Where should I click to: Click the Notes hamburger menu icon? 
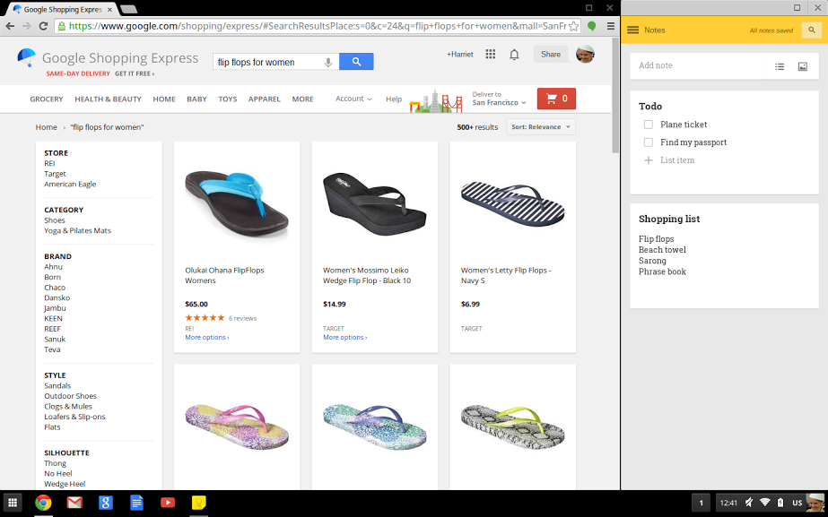pos(633,30)
